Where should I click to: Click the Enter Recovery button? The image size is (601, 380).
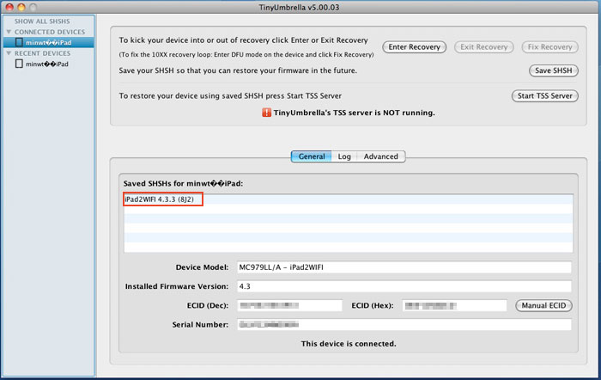click(415, 46)
